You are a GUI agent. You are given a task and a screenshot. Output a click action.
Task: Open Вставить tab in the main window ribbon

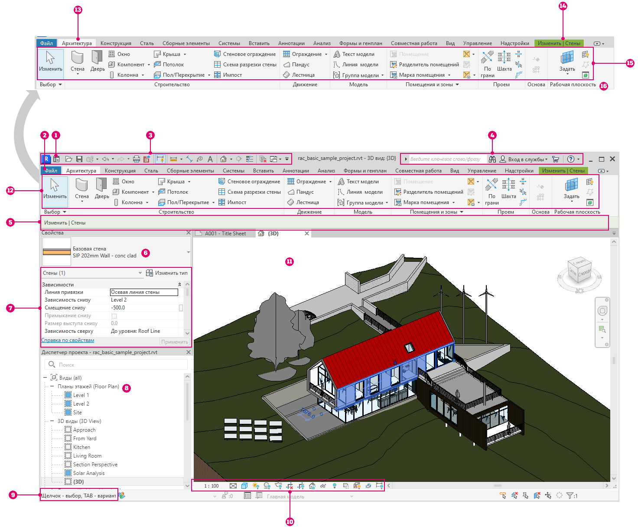[x=264, y=171]
